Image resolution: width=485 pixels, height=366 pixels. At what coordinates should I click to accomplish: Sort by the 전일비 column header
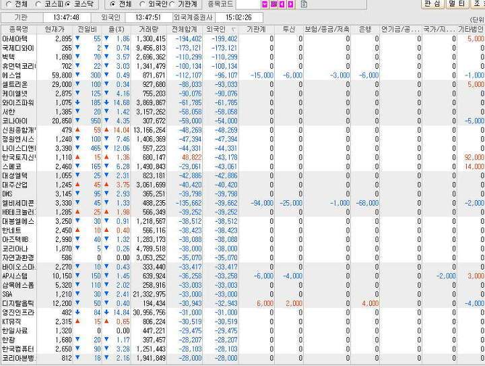click(x=87, y=30)
